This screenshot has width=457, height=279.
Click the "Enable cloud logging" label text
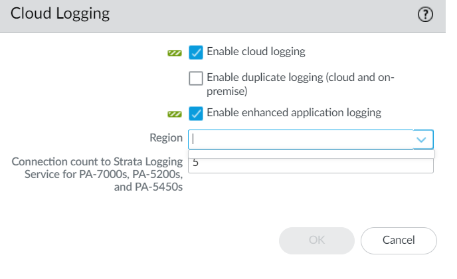256,51
